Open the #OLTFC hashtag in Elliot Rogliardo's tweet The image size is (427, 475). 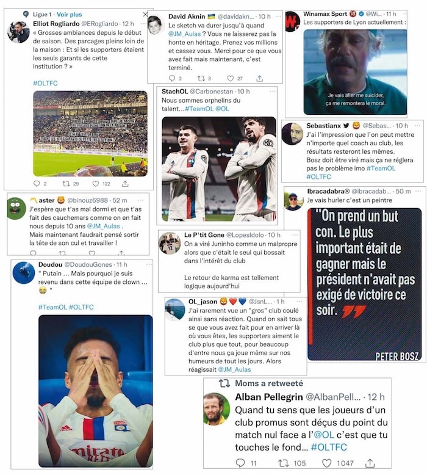pos(45,83)
